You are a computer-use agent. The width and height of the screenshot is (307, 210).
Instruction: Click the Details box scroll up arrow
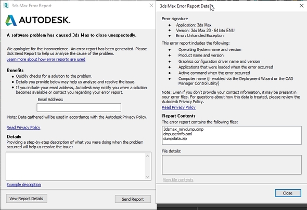click(x=148, y=156)
